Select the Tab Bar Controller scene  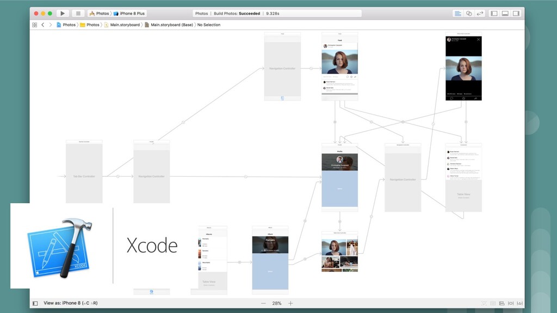pyautogui.click(x=84, y=172)
